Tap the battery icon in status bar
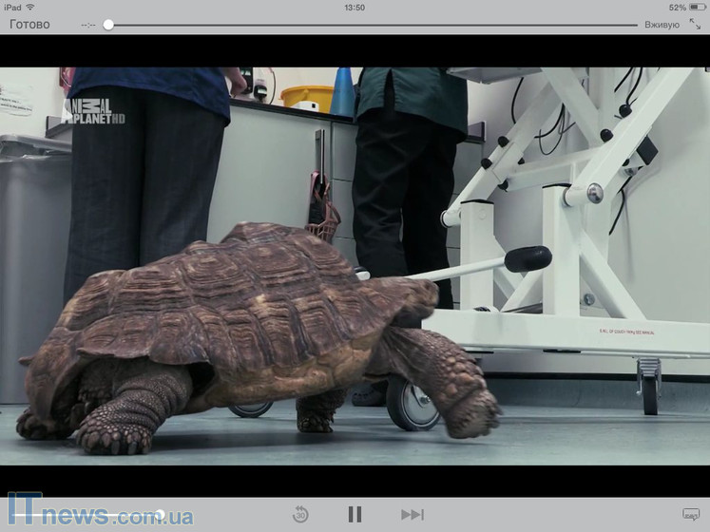 tap(698, 7)
